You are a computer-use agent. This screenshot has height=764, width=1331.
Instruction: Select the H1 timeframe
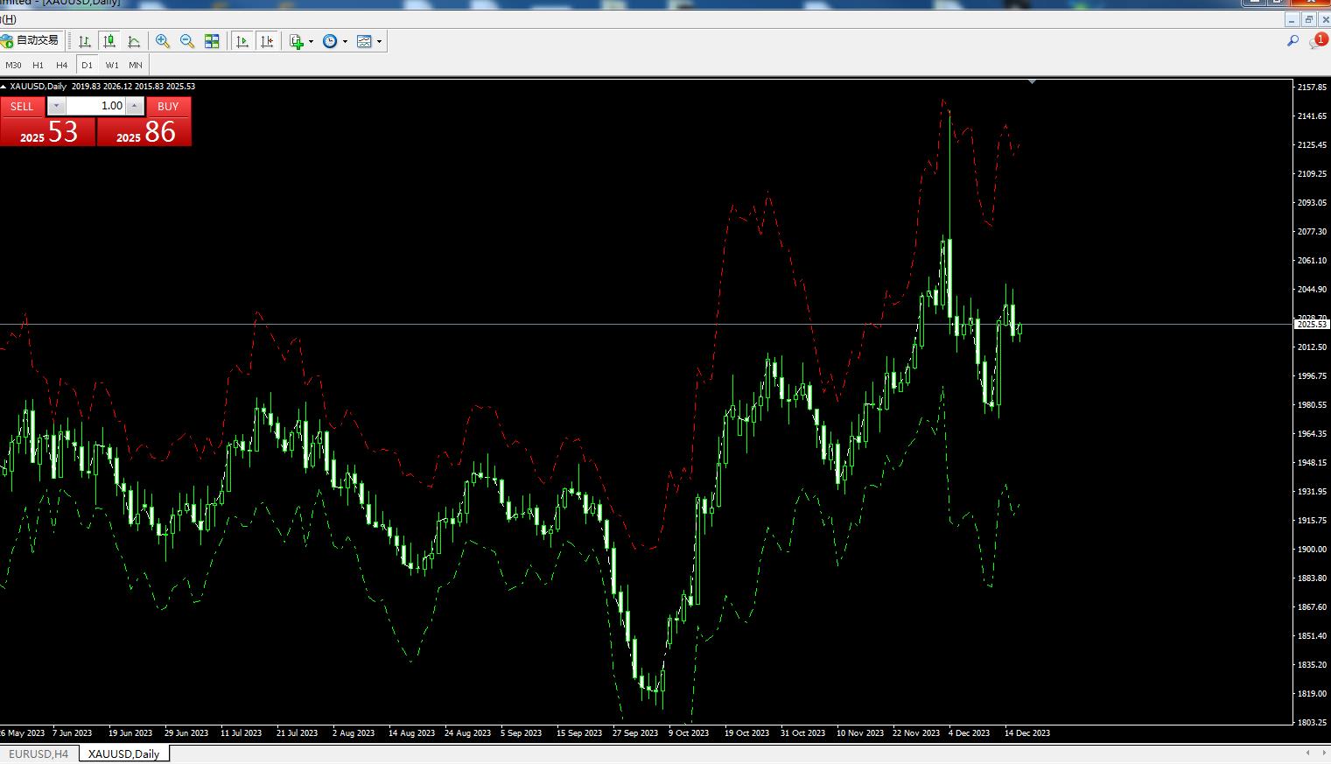click(38, 65)
